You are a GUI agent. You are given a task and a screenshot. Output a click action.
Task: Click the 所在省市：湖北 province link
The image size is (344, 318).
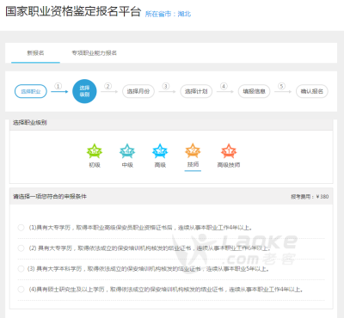[168, 14]
